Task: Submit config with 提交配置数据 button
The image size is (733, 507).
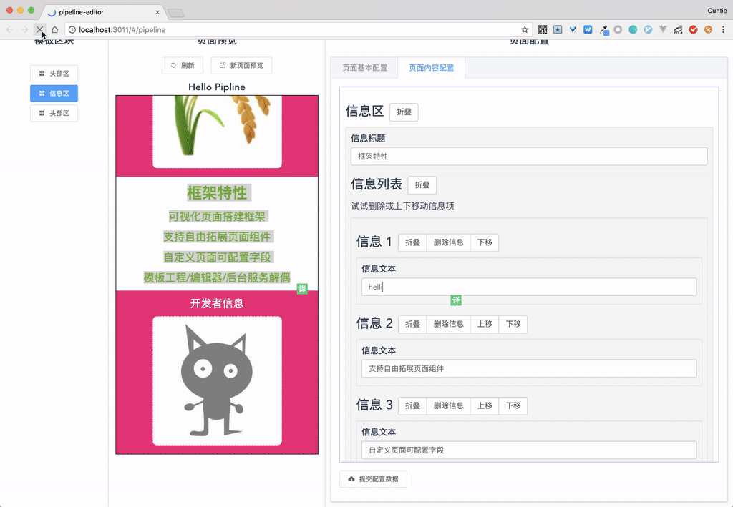Action: click(373, 478)
